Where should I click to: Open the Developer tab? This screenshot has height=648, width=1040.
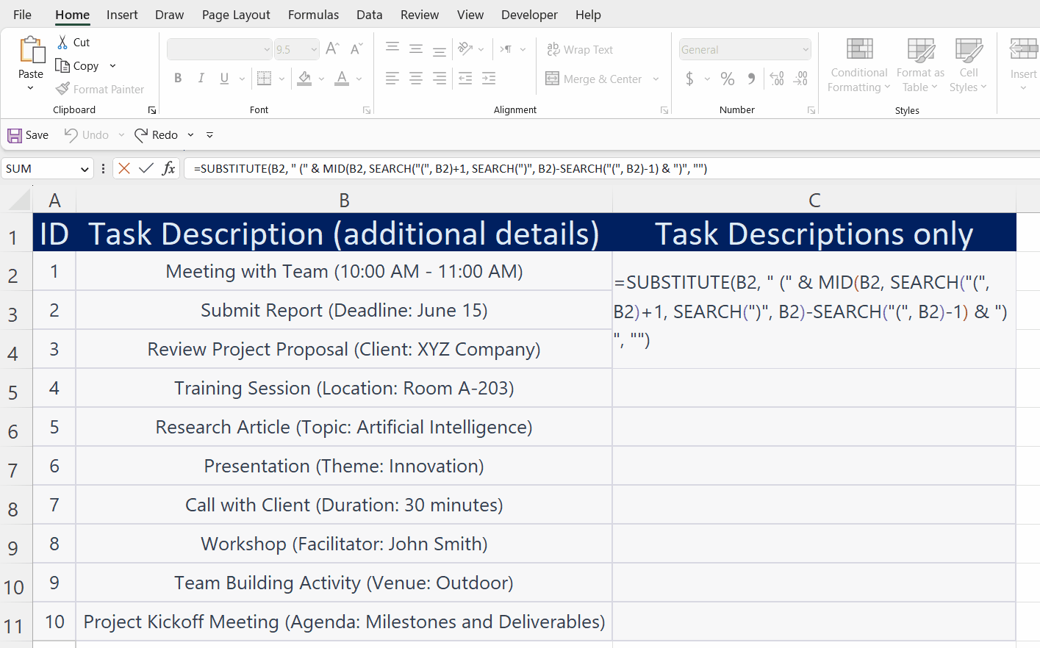(x=529, y=14)
